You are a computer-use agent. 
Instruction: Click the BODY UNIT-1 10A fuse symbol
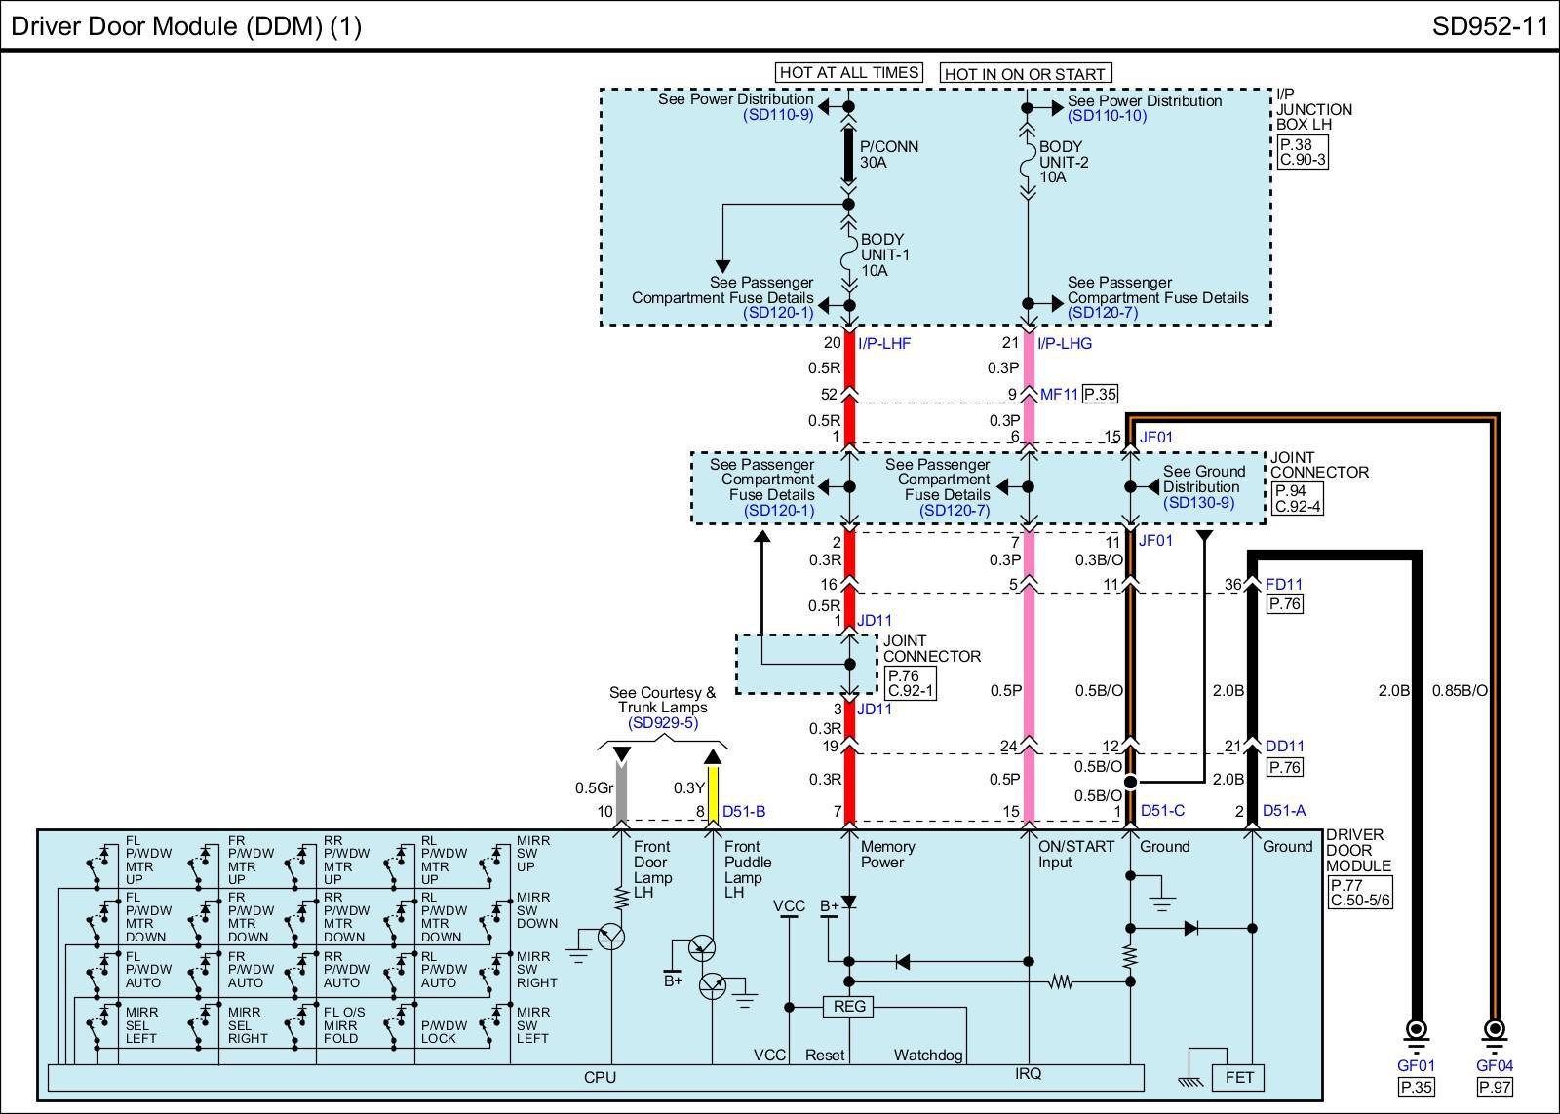pyautogui.click(x=848, y=255)
